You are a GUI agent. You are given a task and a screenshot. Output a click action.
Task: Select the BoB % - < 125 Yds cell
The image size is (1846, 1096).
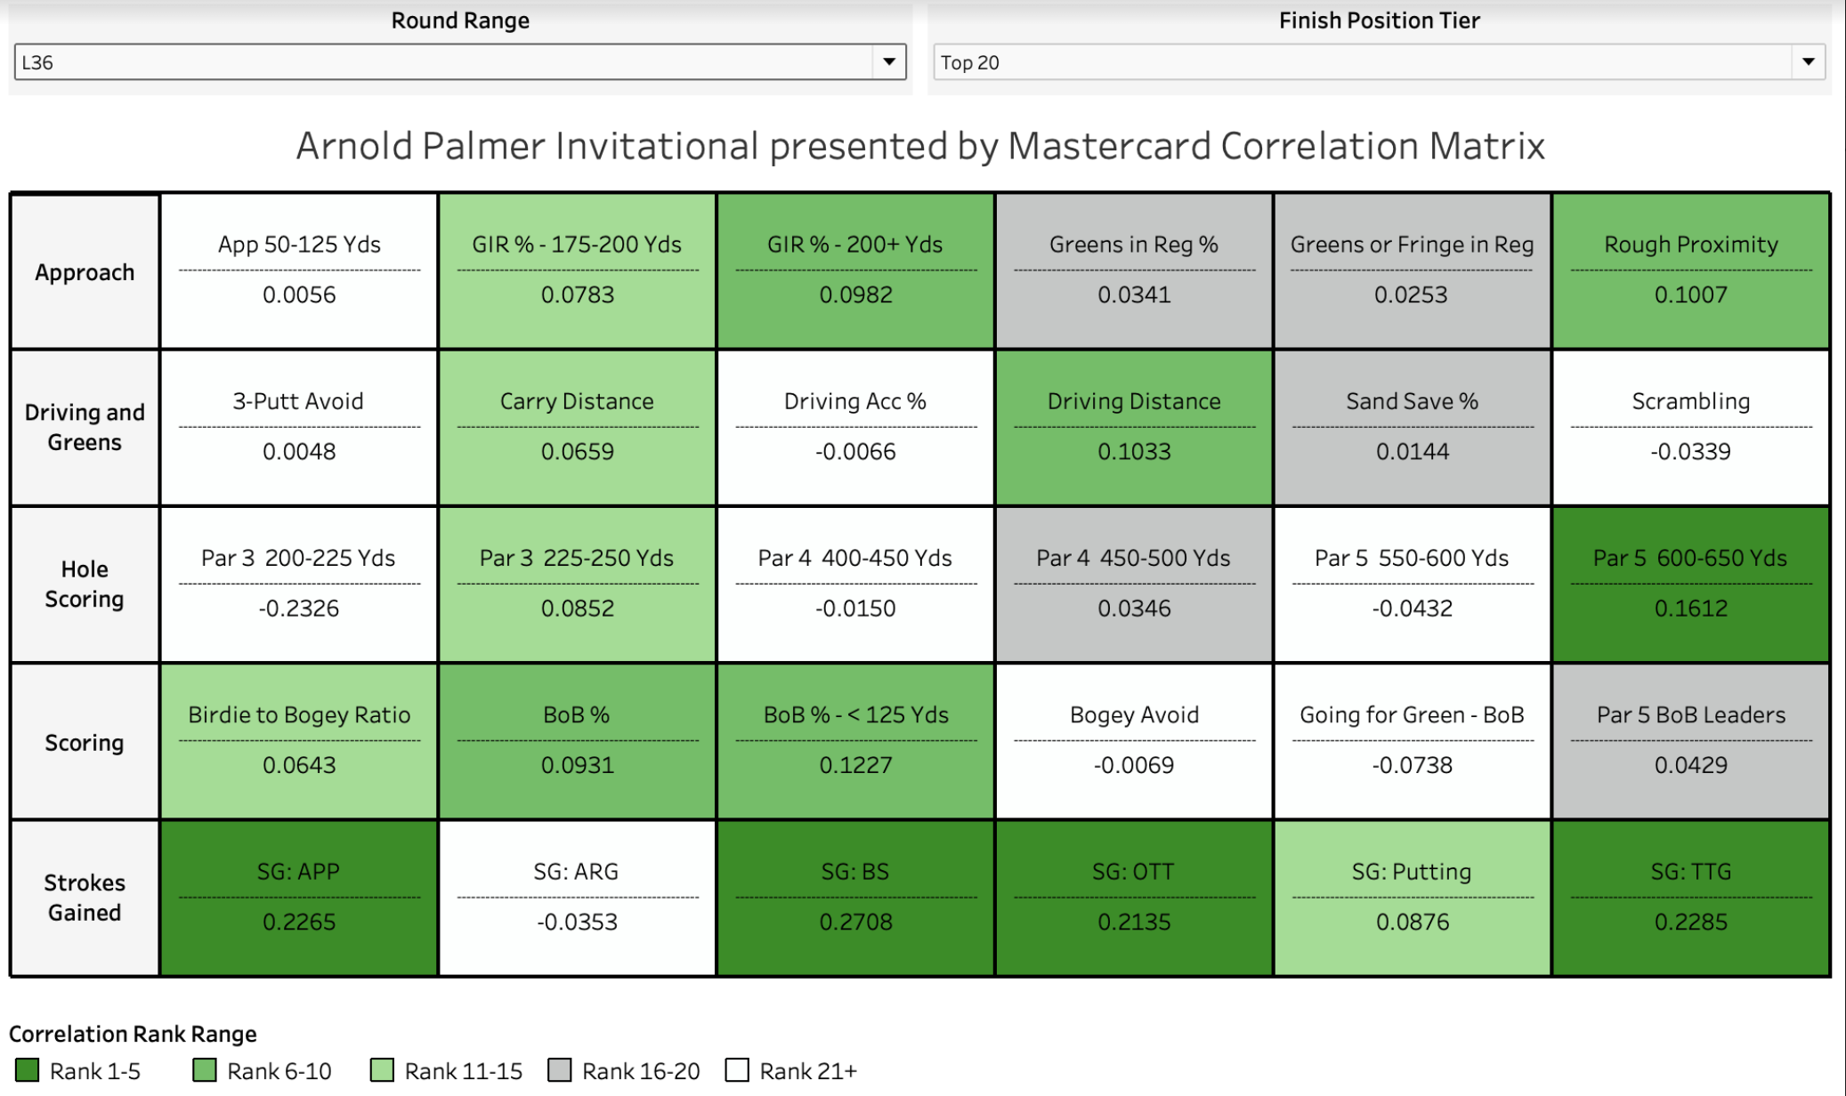coord(855,741)
